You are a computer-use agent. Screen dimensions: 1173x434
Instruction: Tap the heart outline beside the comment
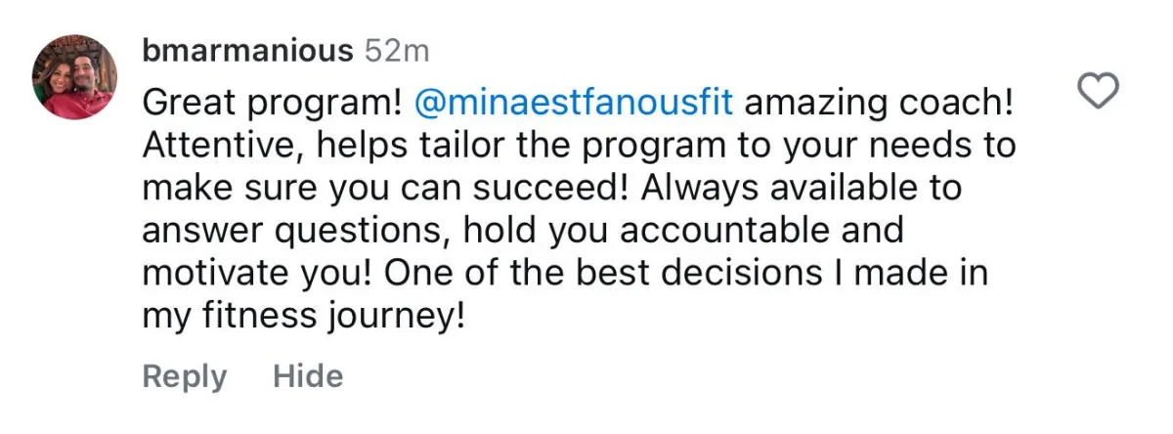point(1097,93)
